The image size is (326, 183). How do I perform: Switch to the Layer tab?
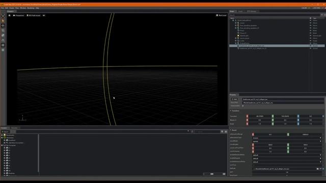coord(240,11)
